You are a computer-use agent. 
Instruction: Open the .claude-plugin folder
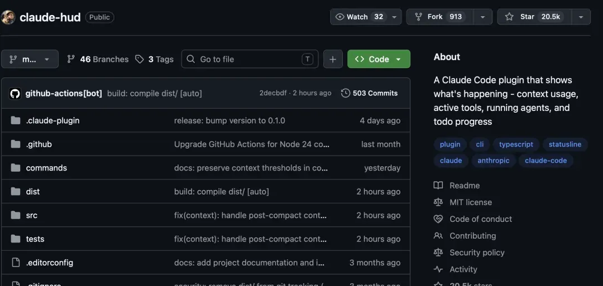[x=52, y=120]
